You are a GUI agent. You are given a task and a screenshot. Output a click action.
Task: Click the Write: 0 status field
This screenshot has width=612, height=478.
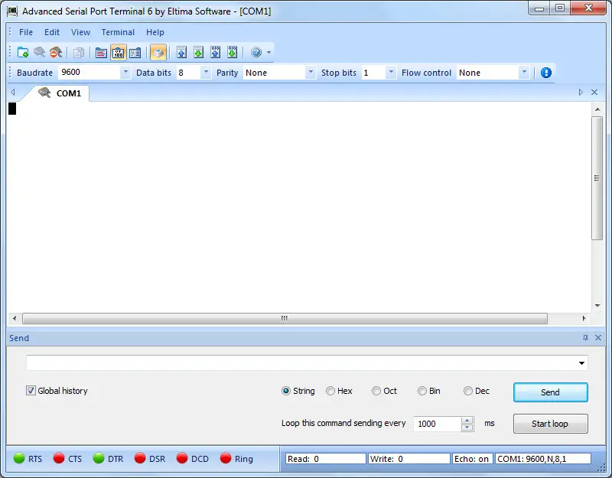(409, 459)
